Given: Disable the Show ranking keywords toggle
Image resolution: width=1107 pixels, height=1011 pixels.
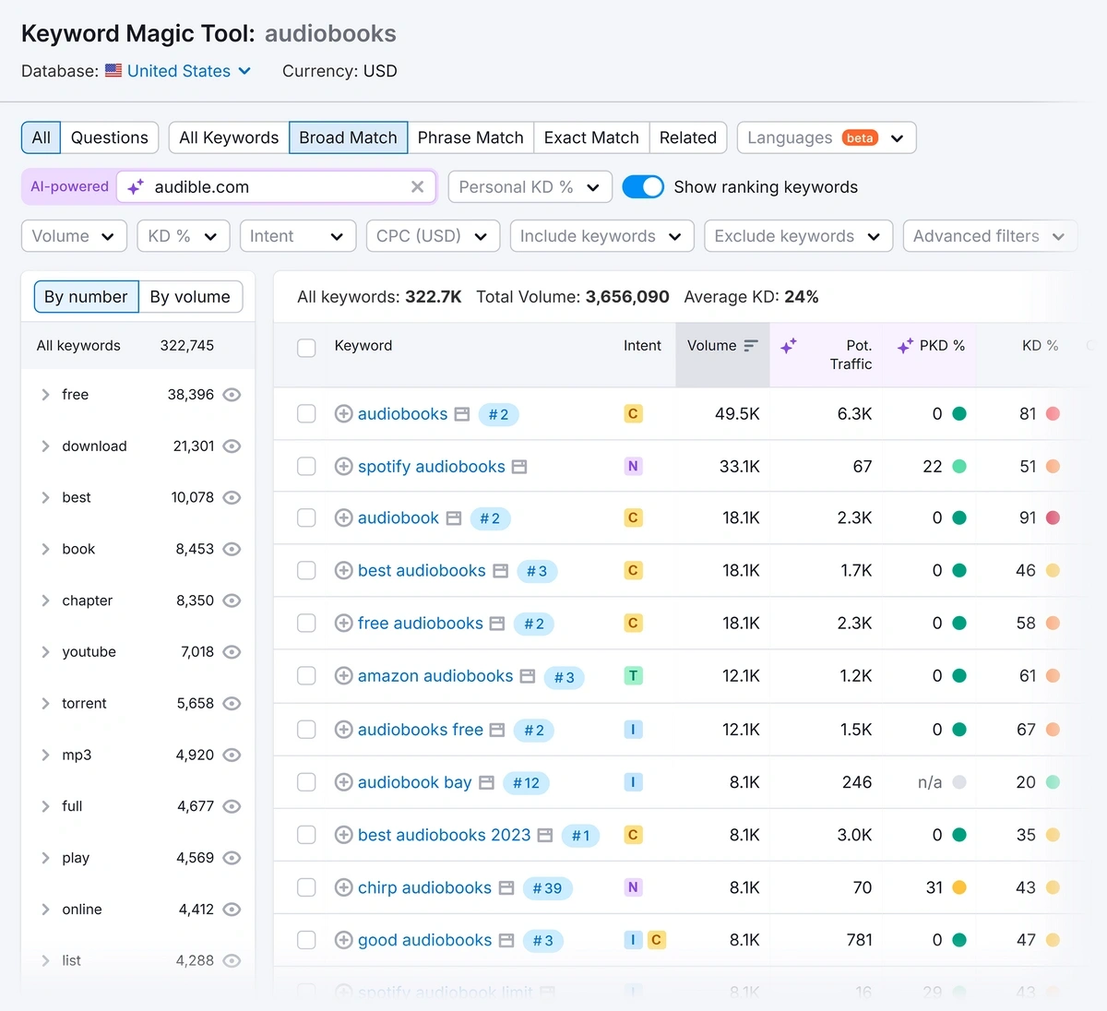Looking at the screenshot, I should coord(643,186).
